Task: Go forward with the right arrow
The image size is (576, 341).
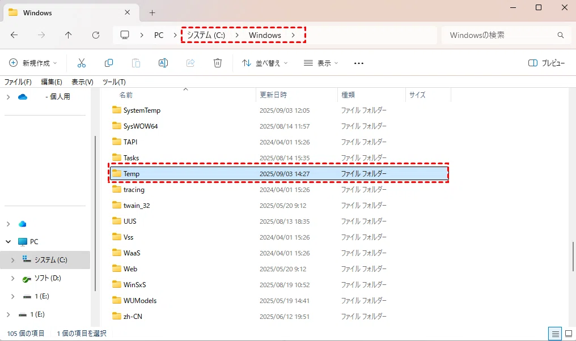Action: tap(41, 35)
